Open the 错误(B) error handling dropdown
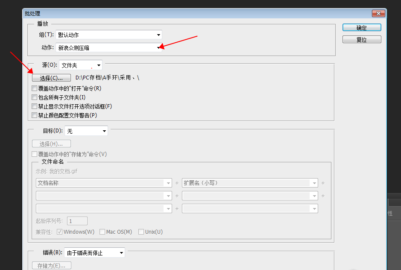 pos(121,252)
